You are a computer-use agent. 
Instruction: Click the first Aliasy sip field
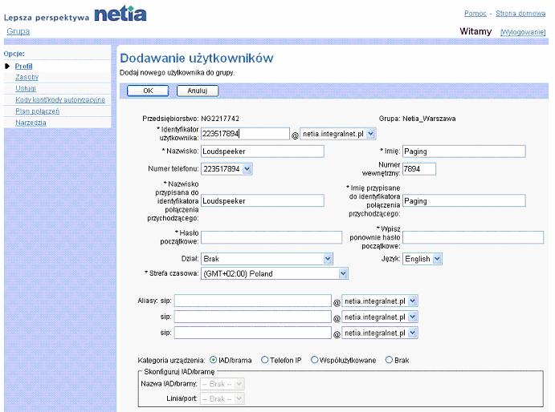pos(253,301)
